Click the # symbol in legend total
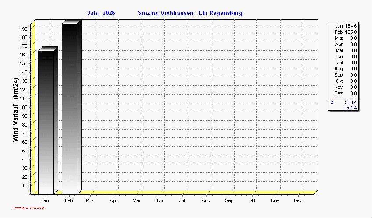The height and width of the screenshot is (218, 372). coord(333,102)
